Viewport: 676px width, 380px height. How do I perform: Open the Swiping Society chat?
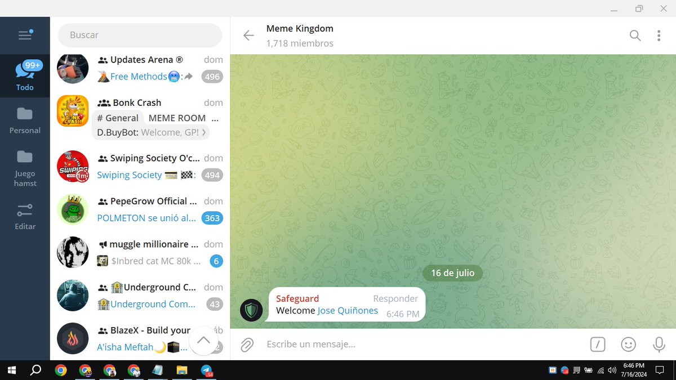(x=140, y=167)
